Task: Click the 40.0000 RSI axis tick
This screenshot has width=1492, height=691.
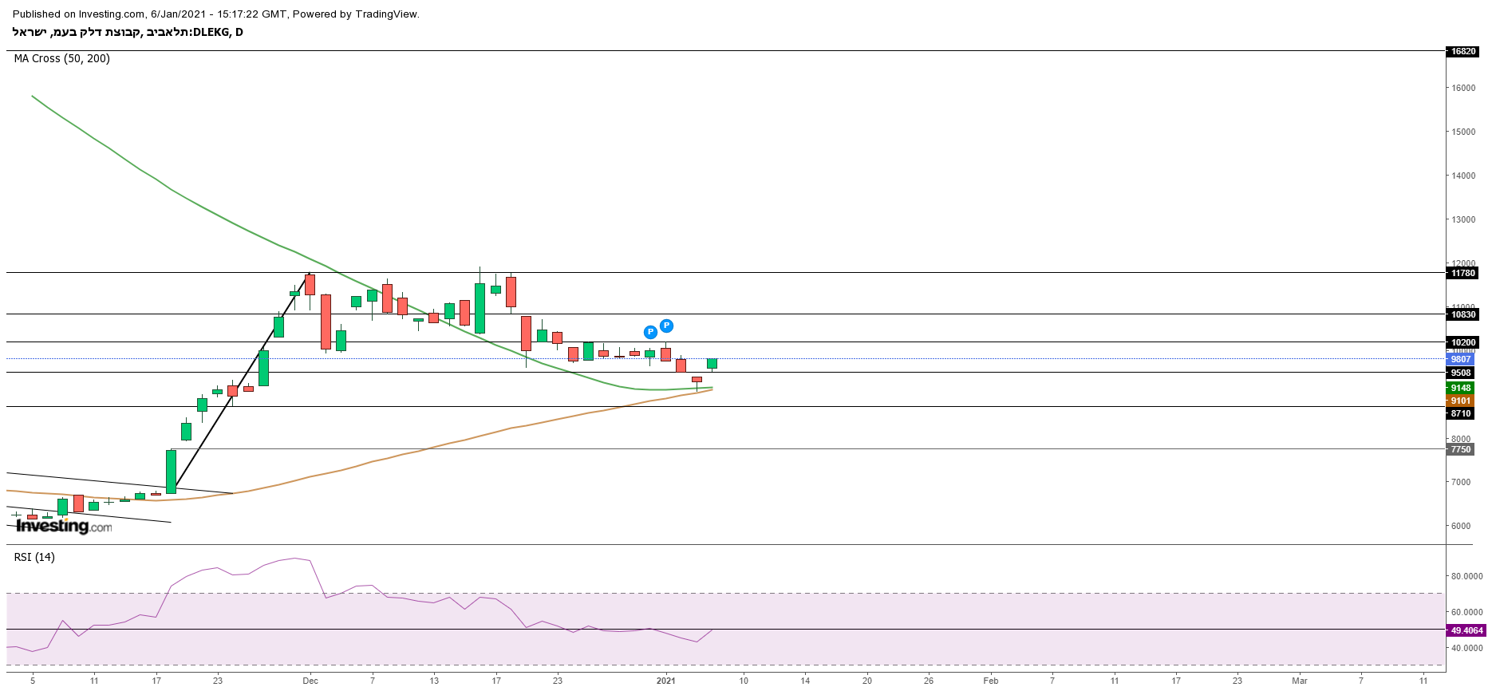Action: point(1467,648)
